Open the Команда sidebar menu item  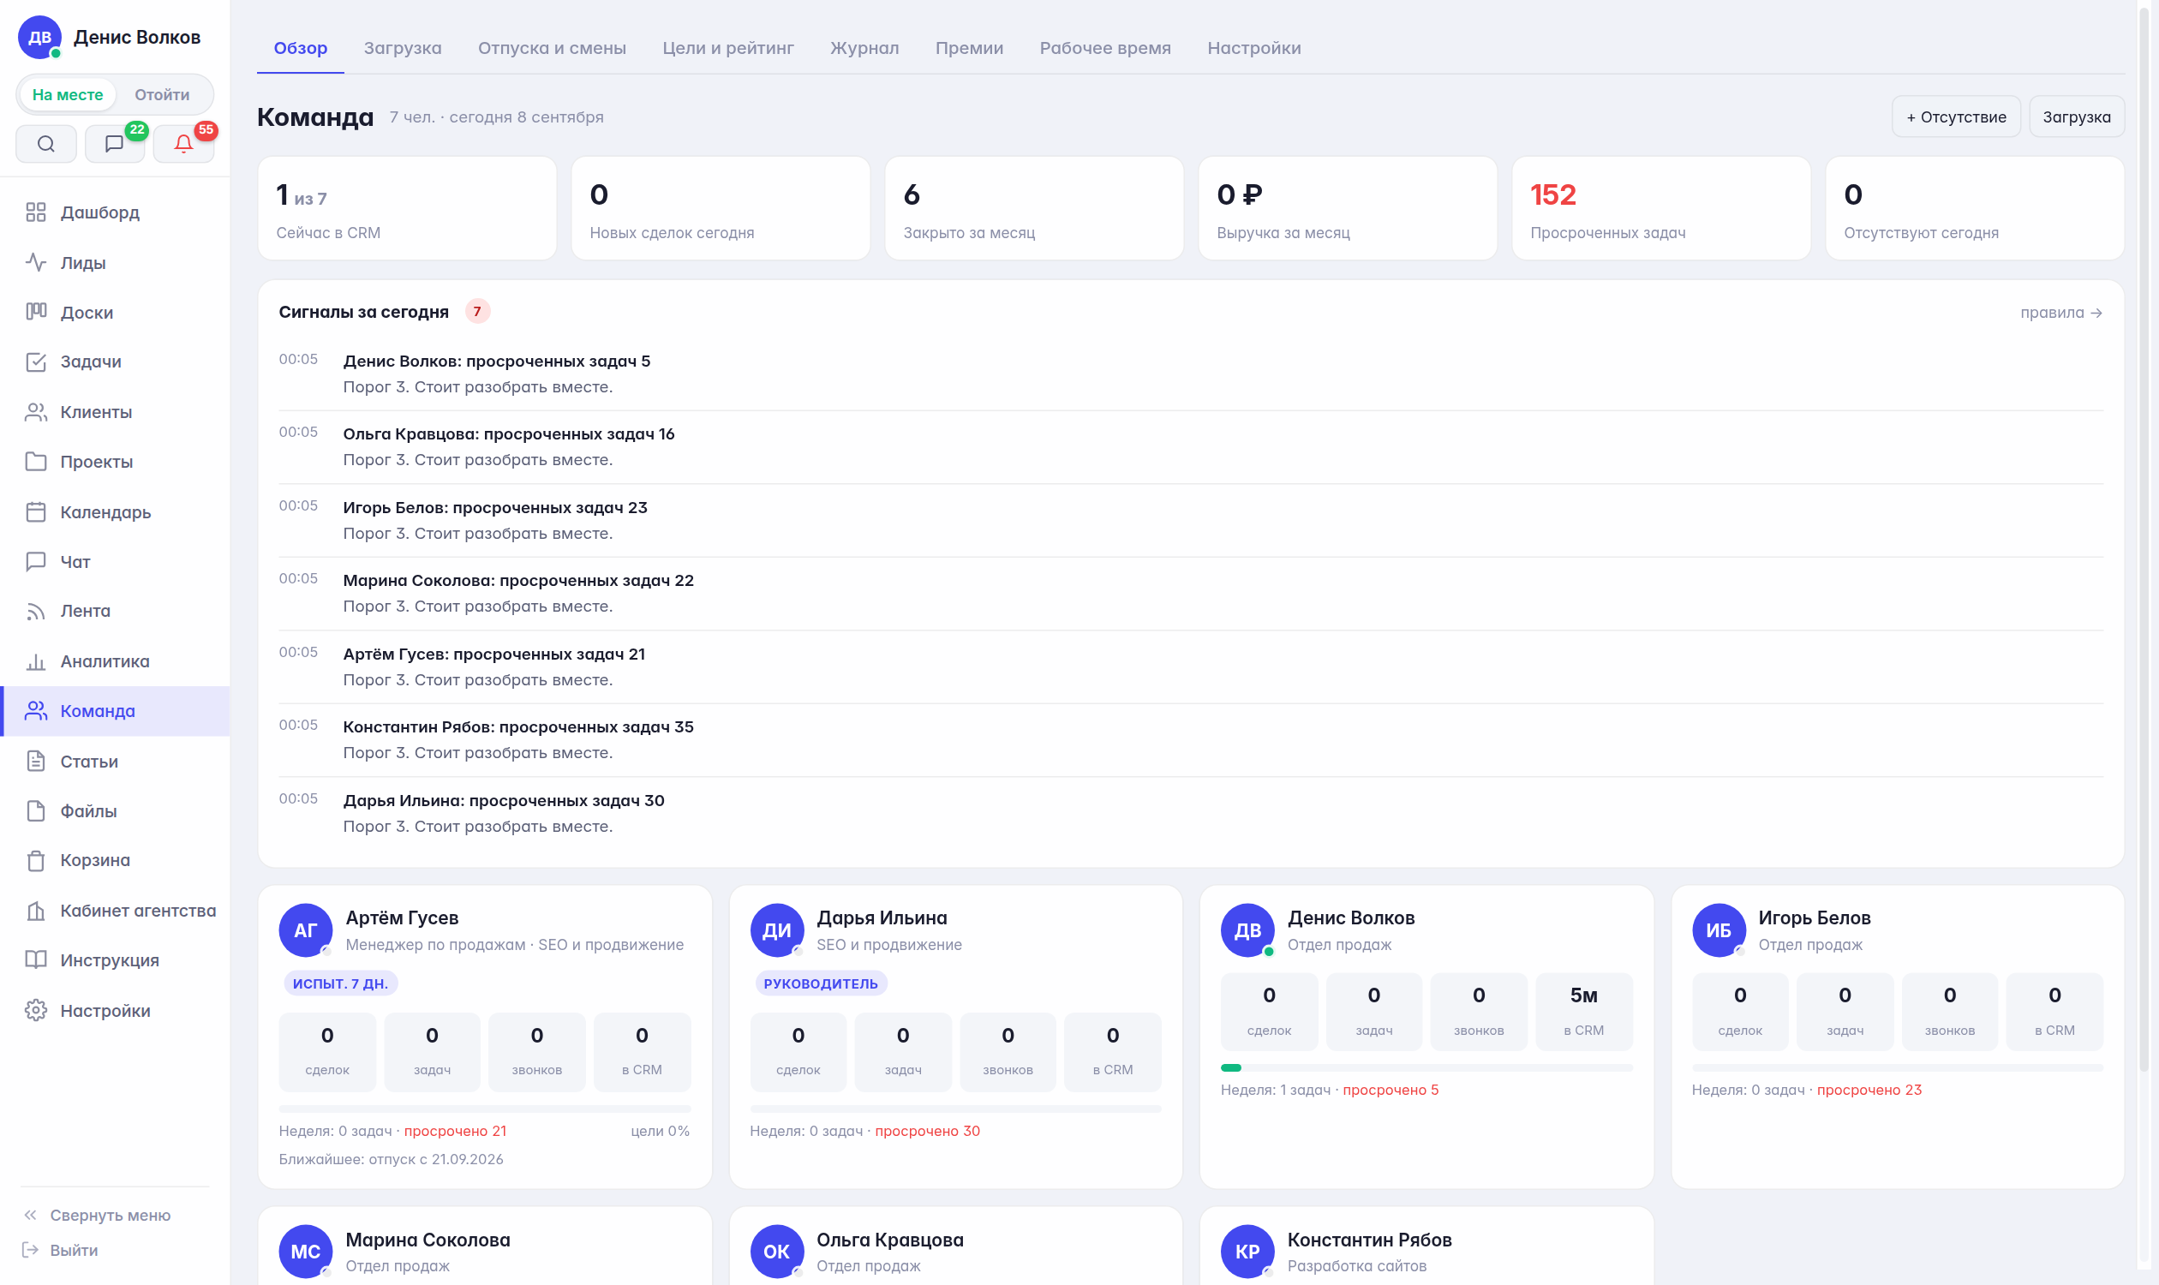(x=115, y=711)
